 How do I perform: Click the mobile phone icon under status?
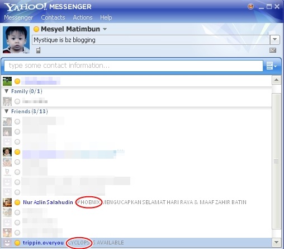coord(38,50)
